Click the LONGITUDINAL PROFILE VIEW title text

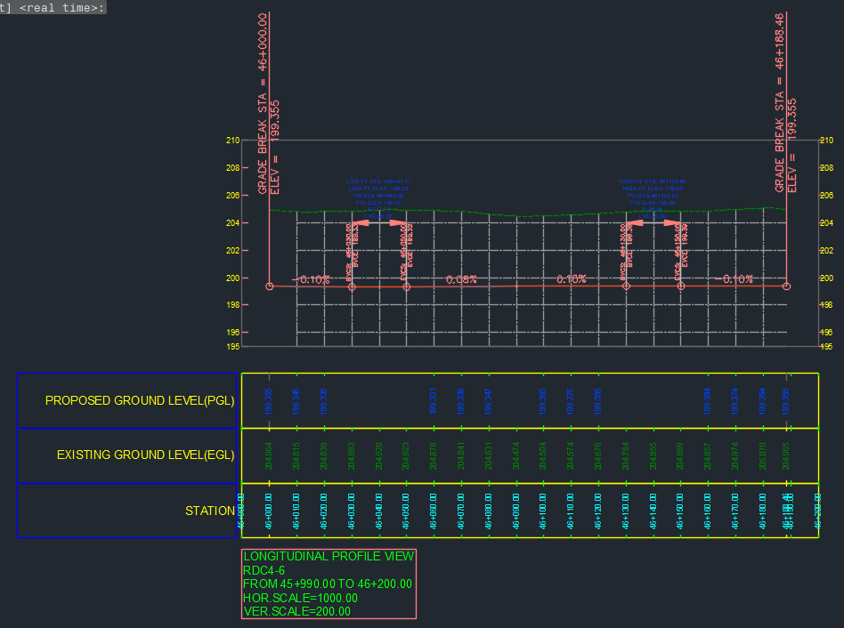click(x=329, y=556)
